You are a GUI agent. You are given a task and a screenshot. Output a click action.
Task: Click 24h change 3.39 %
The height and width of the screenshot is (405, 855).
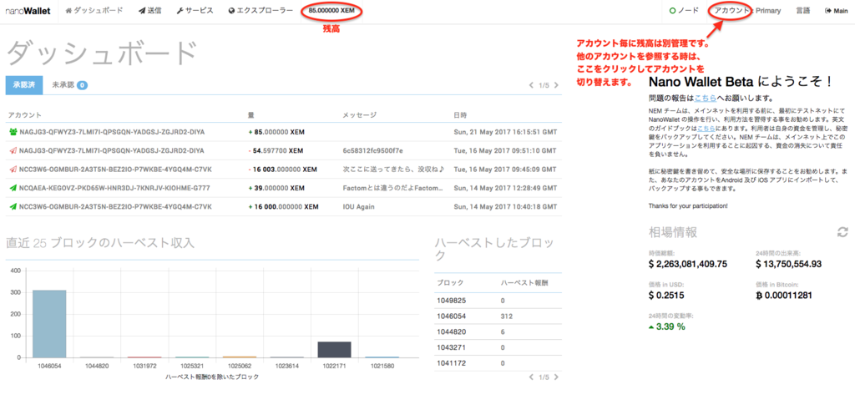tap(667, 327)
